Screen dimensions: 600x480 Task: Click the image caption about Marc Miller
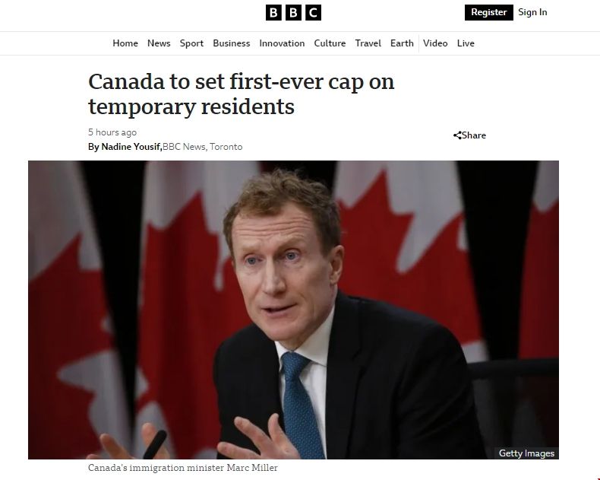[182, 468]
